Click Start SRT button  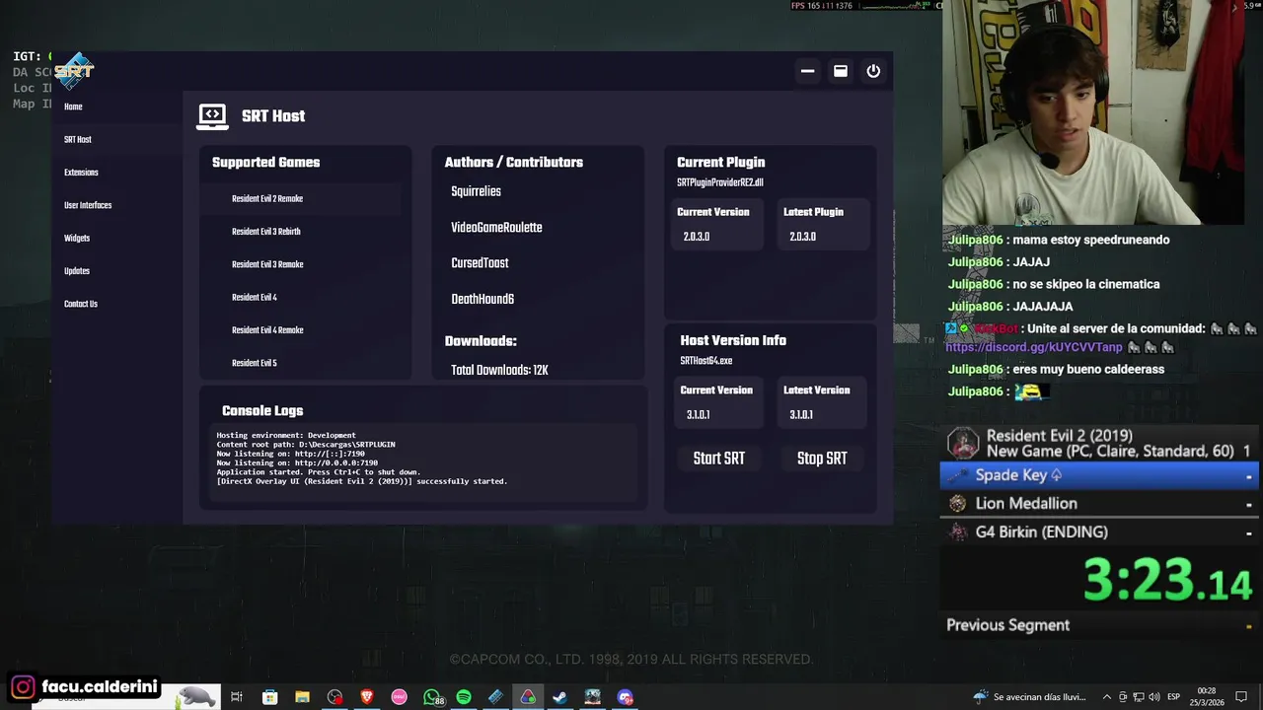pos(719,459)
